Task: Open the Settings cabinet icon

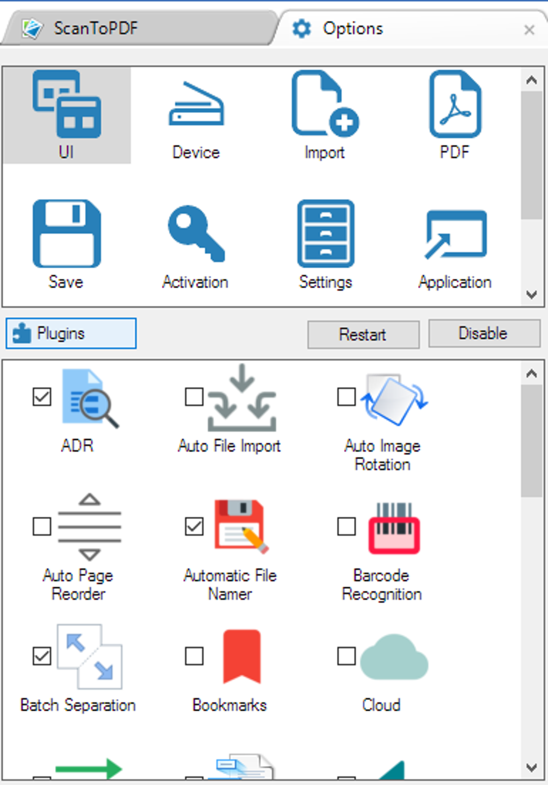Action: point(326,234)
